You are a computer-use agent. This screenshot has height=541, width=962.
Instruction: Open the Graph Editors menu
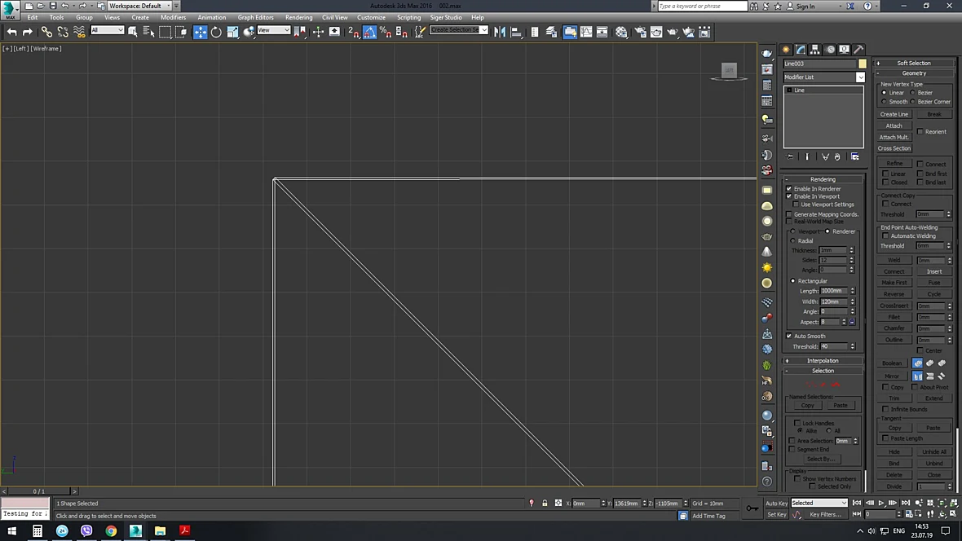coord(255,17)
